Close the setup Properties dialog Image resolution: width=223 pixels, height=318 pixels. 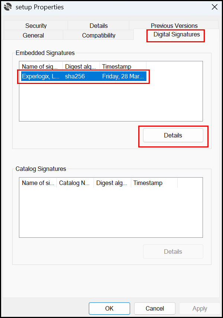click(x=214, y=7)
